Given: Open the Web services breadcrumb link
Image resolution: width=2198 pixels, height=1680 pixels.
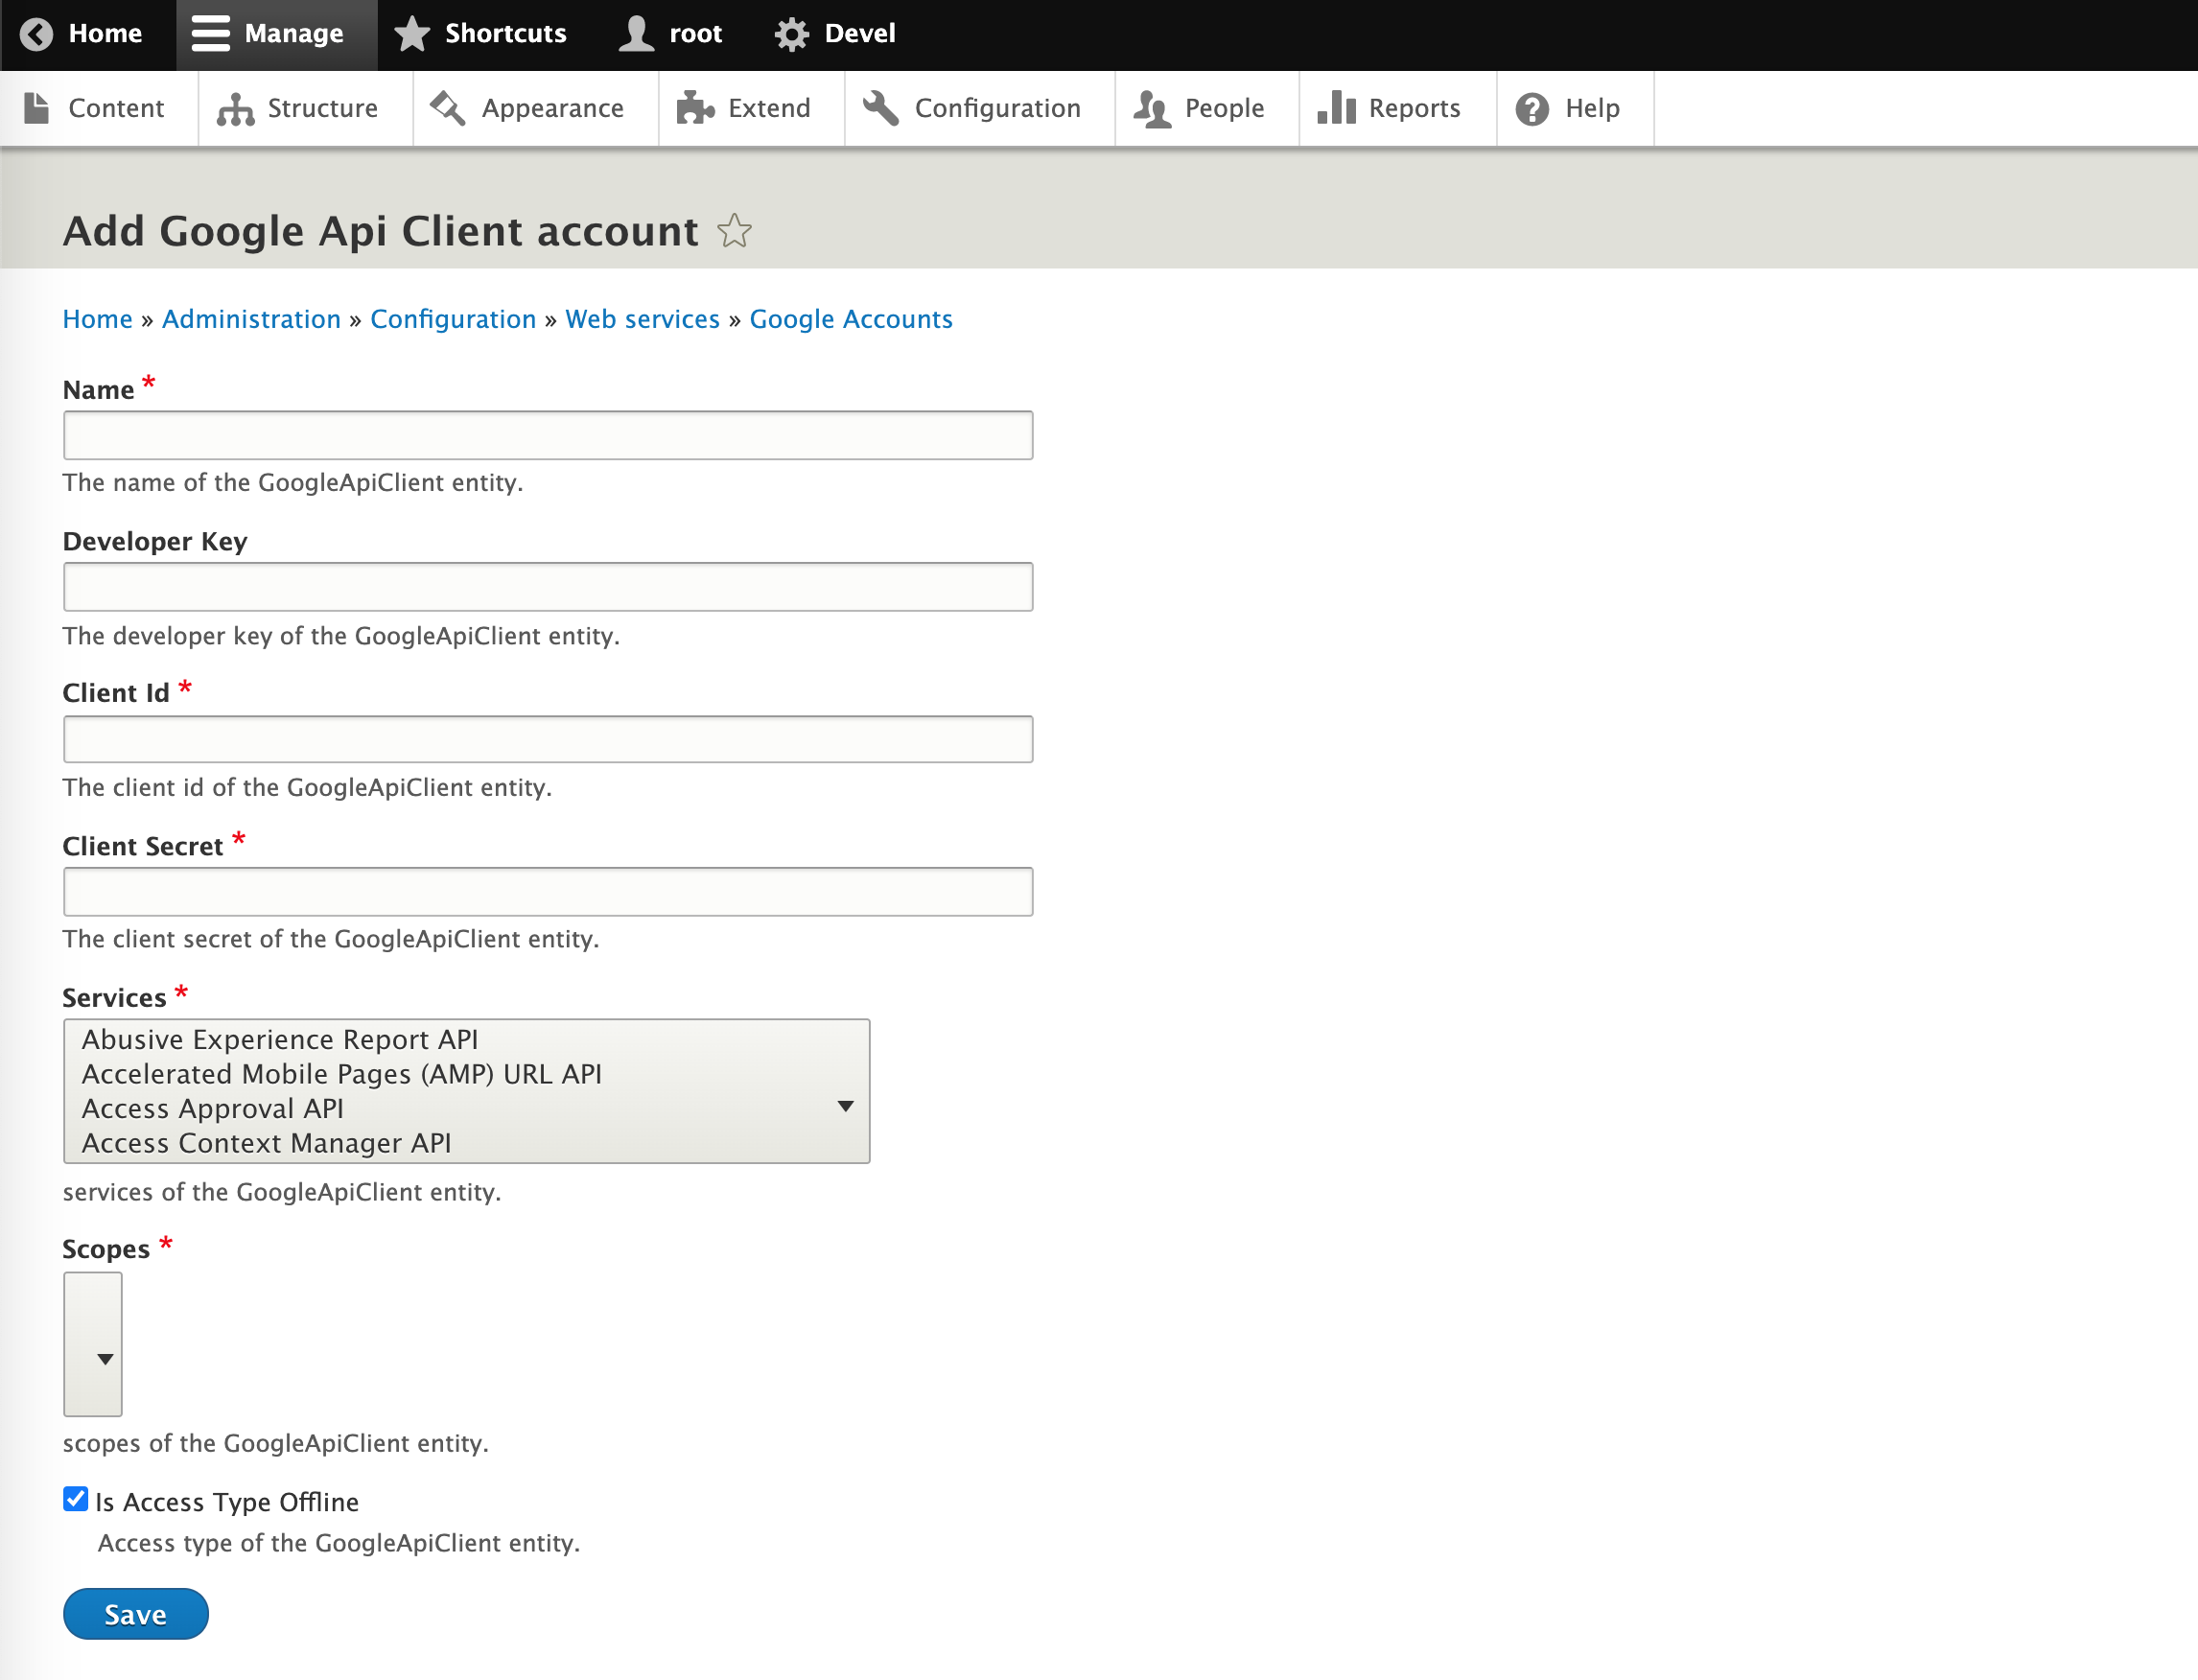Looking at the screenshot, I should point(642,319).
